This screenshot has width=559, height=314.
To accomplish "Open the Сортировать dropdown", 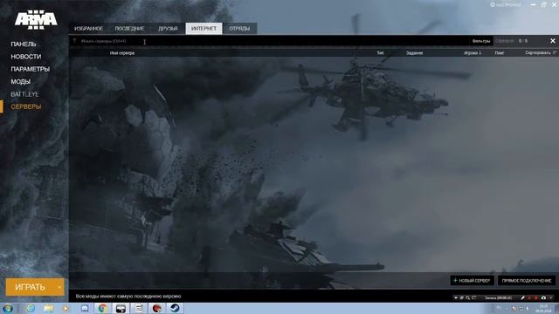I will click(x=541, y=53).
